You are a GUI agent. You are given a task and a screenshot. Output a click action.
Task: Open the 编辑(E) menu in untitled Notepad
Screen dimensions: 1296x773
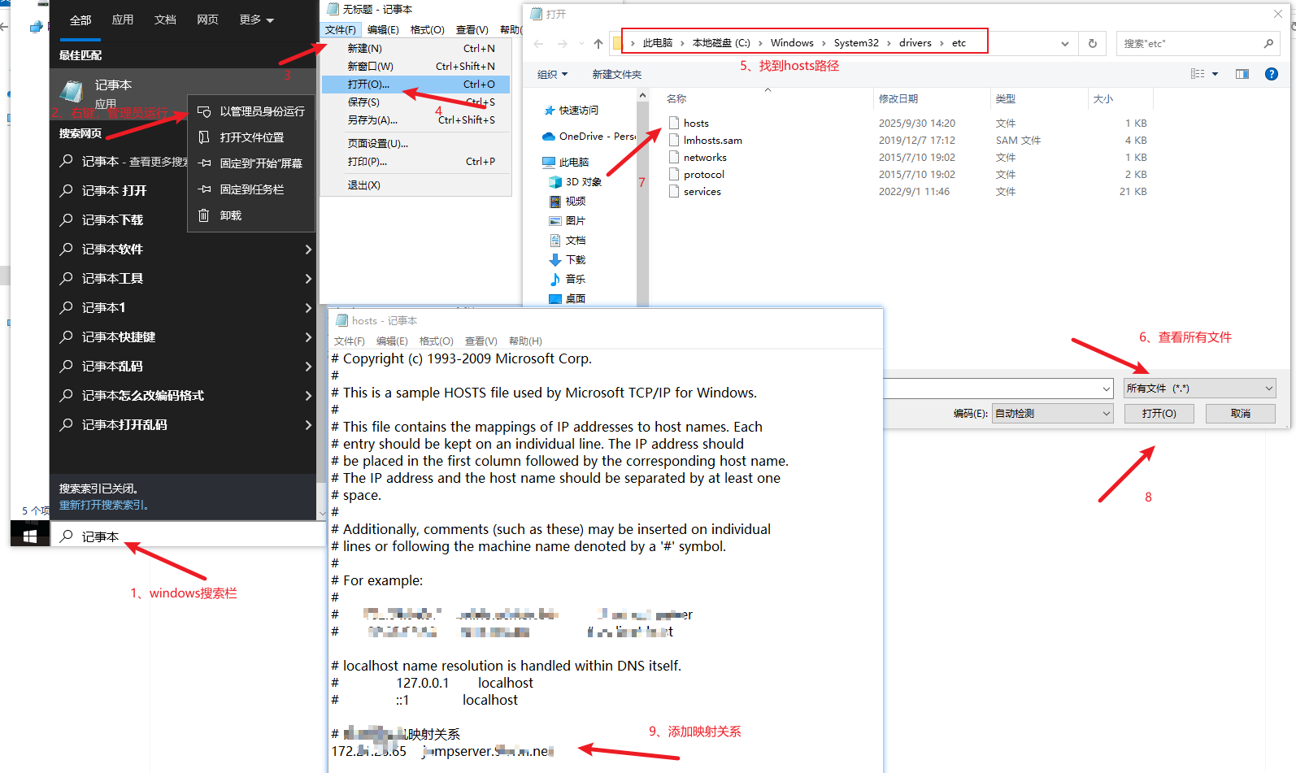(x=383, y=29)
